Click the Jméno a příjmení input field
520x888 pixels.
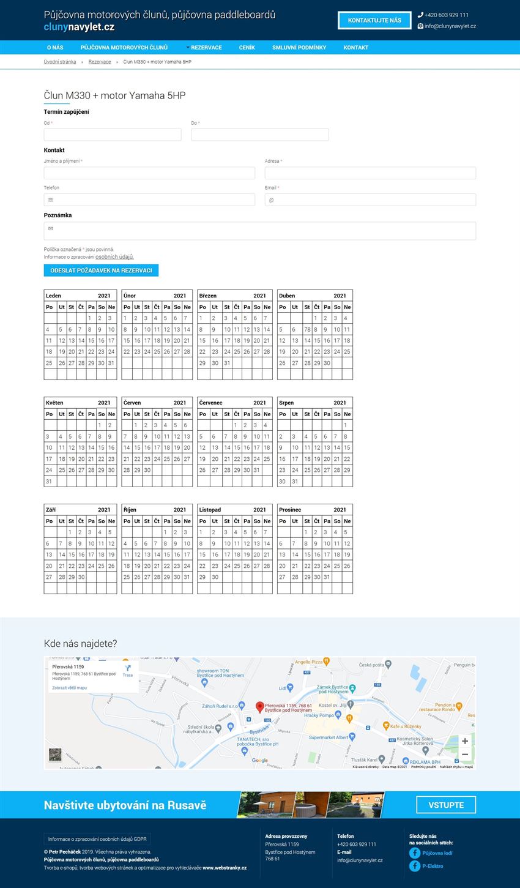149,173
